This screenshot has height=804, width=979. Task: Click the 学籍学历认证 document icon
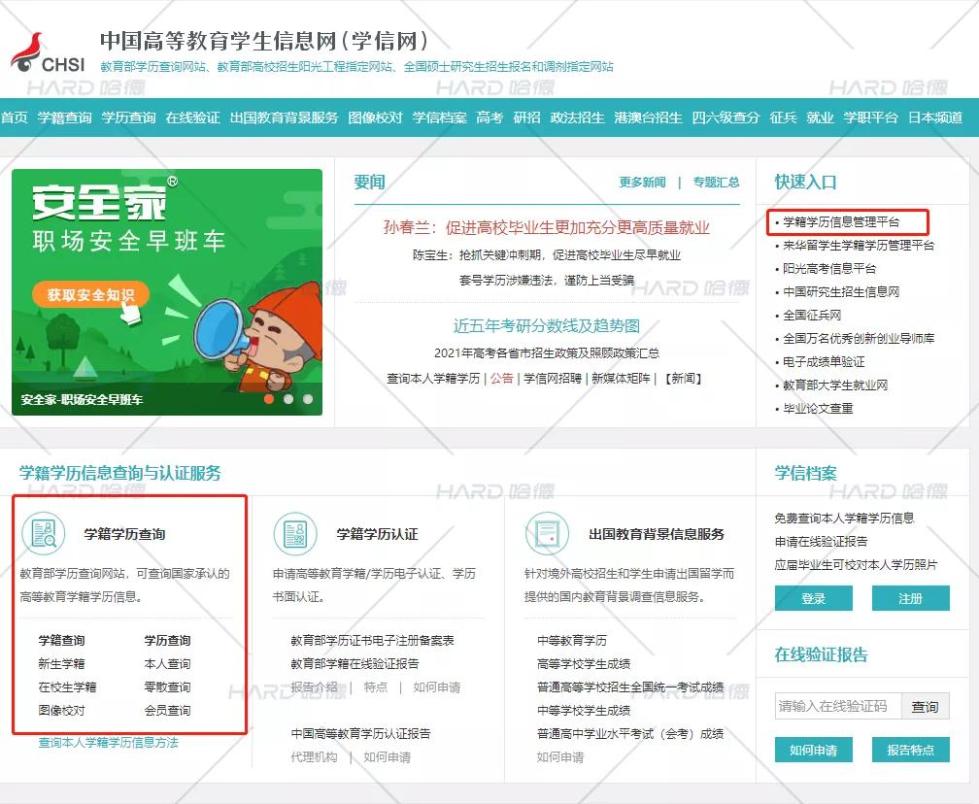[x=294, y=534]
